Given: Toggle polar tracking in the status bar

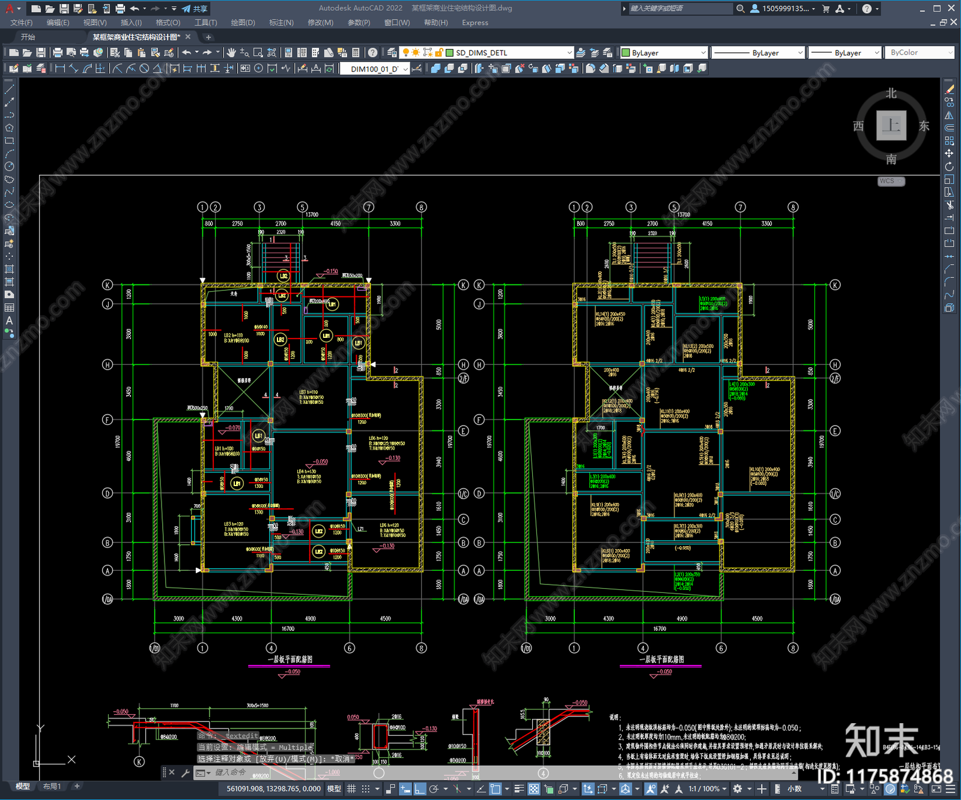Looking at the screenshot, I should (434, 789).
